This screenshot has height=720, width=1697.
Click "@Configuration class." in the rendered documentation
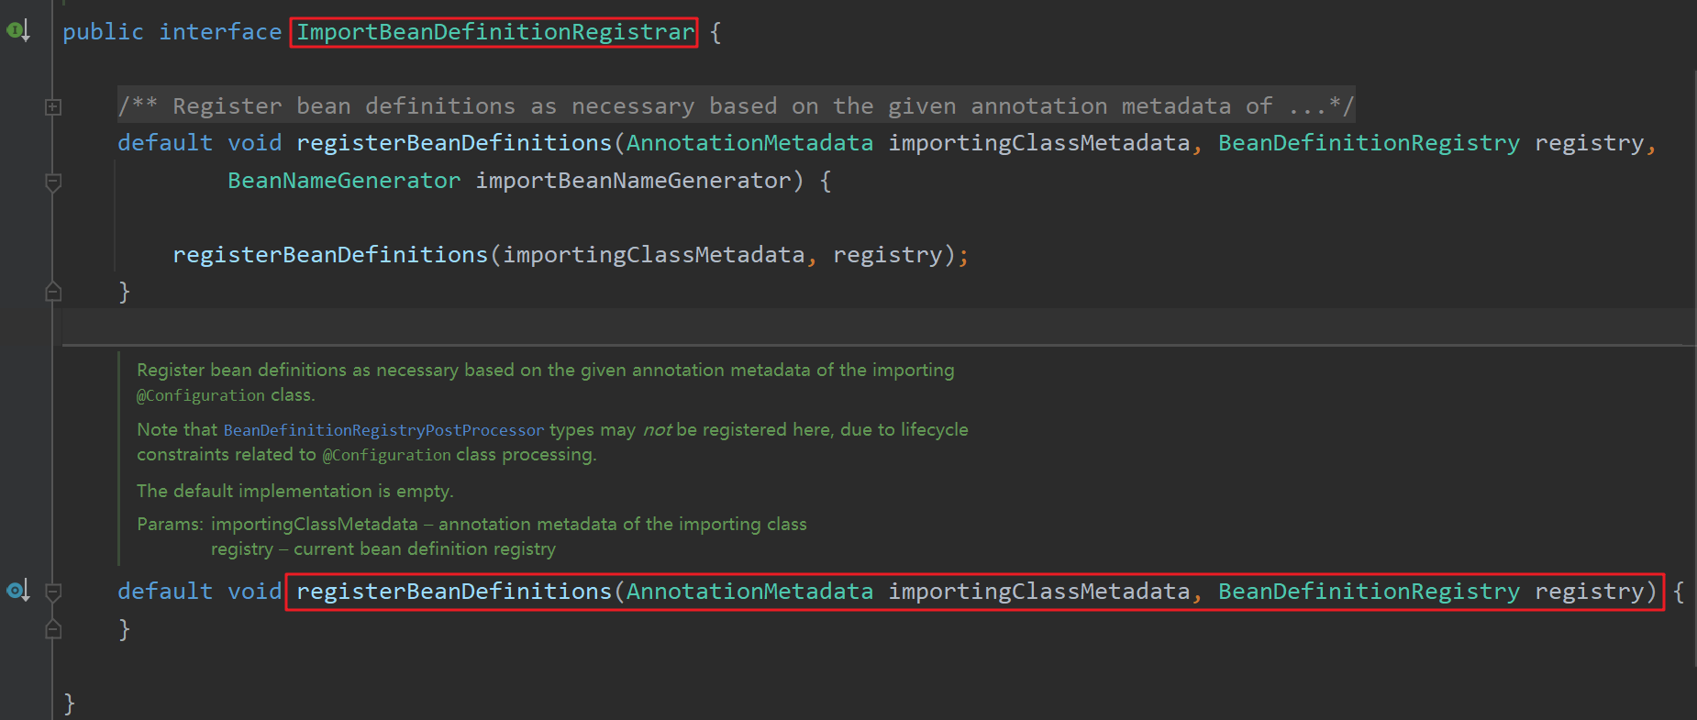[x=226, y=395]
